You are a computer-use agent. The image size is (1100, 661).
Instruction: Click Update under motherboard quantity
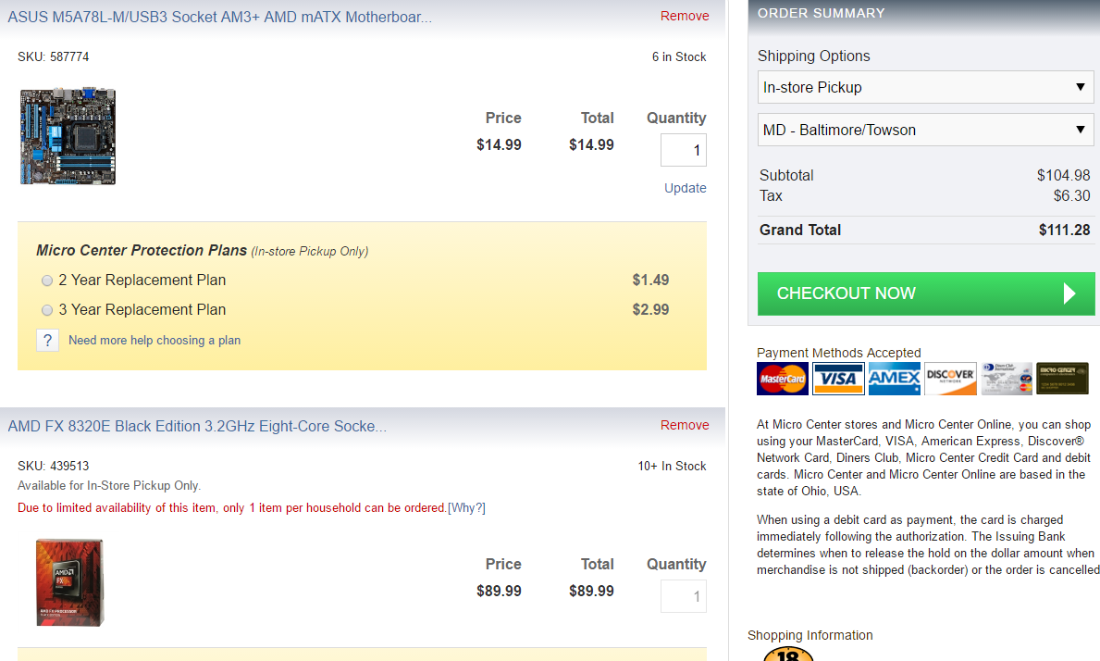click(x=685, y=188)
